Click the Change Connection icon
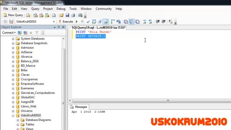 tap(11, 22)
